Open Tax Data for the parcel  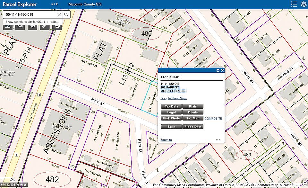(171, 106)
